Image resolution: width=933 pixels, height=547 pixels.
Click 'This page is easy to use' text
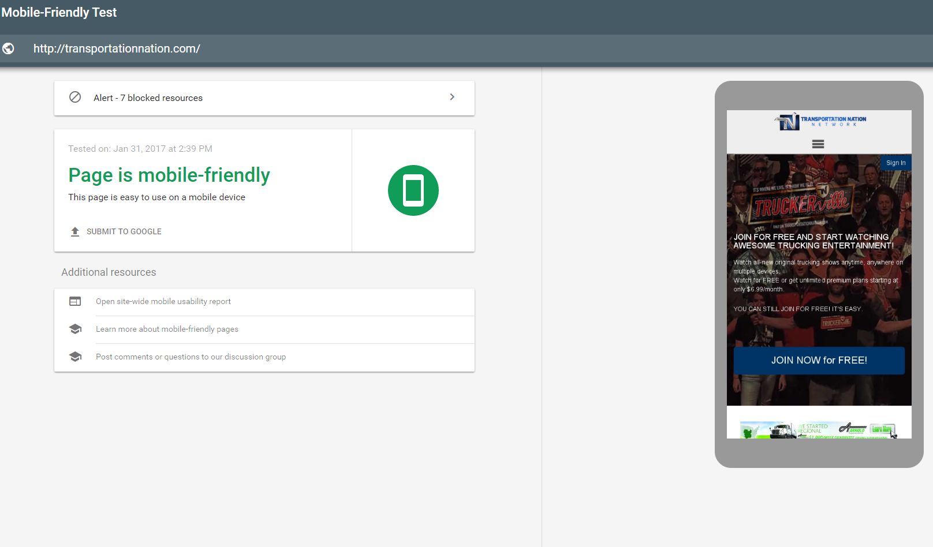[156, 197]
